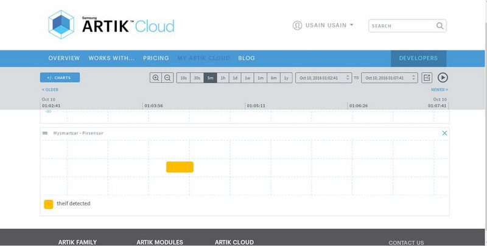Click the search magnifier icon
This screenshot has height=246, width=487.
[x=440, y=26]
